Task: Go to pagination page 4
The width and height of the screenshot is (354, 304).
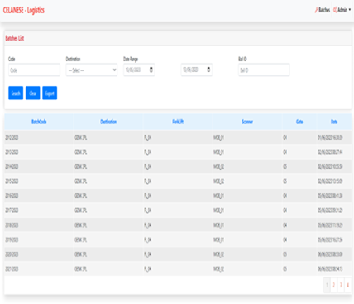Action: point(348,285)
